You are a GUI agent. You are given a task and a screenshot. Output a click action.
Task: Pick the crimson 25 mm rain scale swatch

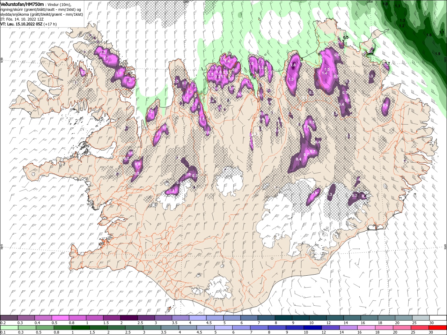tap(419, 328)
